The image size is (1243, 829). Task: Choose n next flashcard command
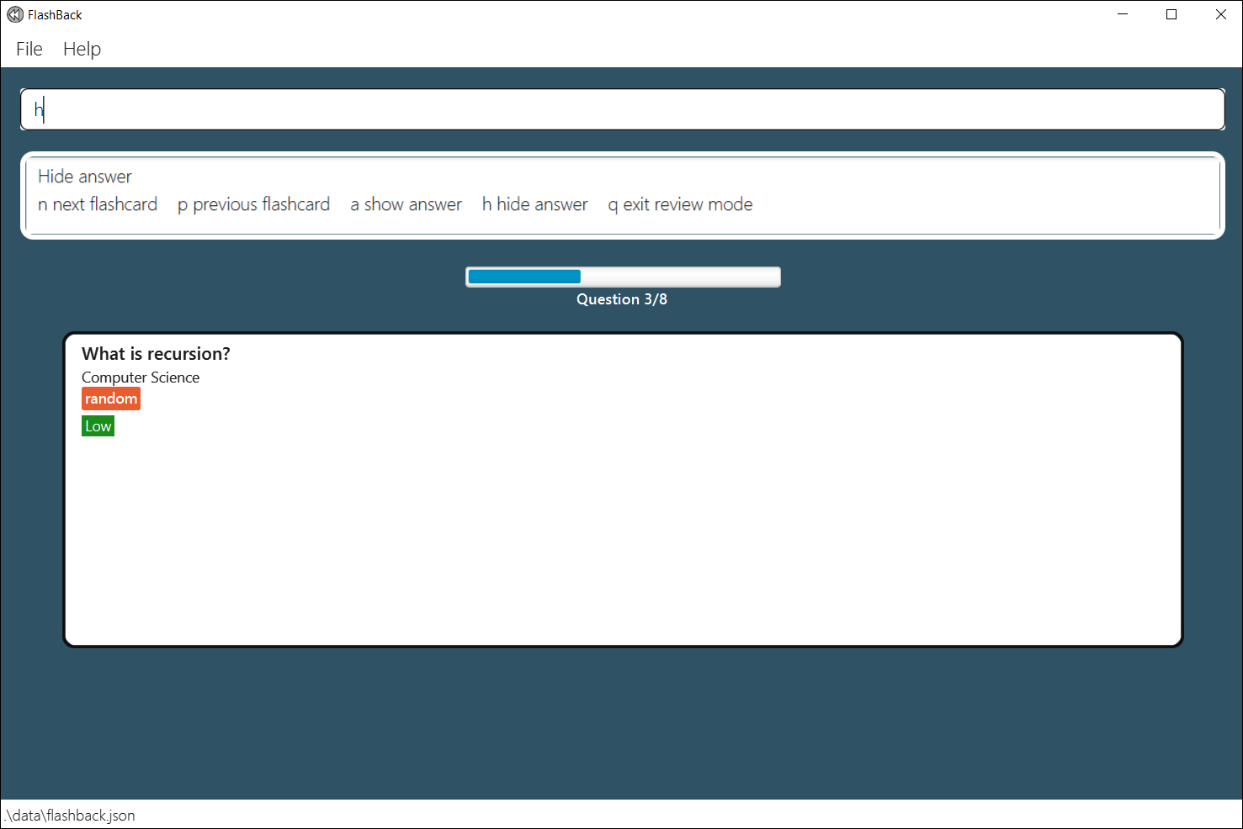pyautogui.click(x=97, y=203)
